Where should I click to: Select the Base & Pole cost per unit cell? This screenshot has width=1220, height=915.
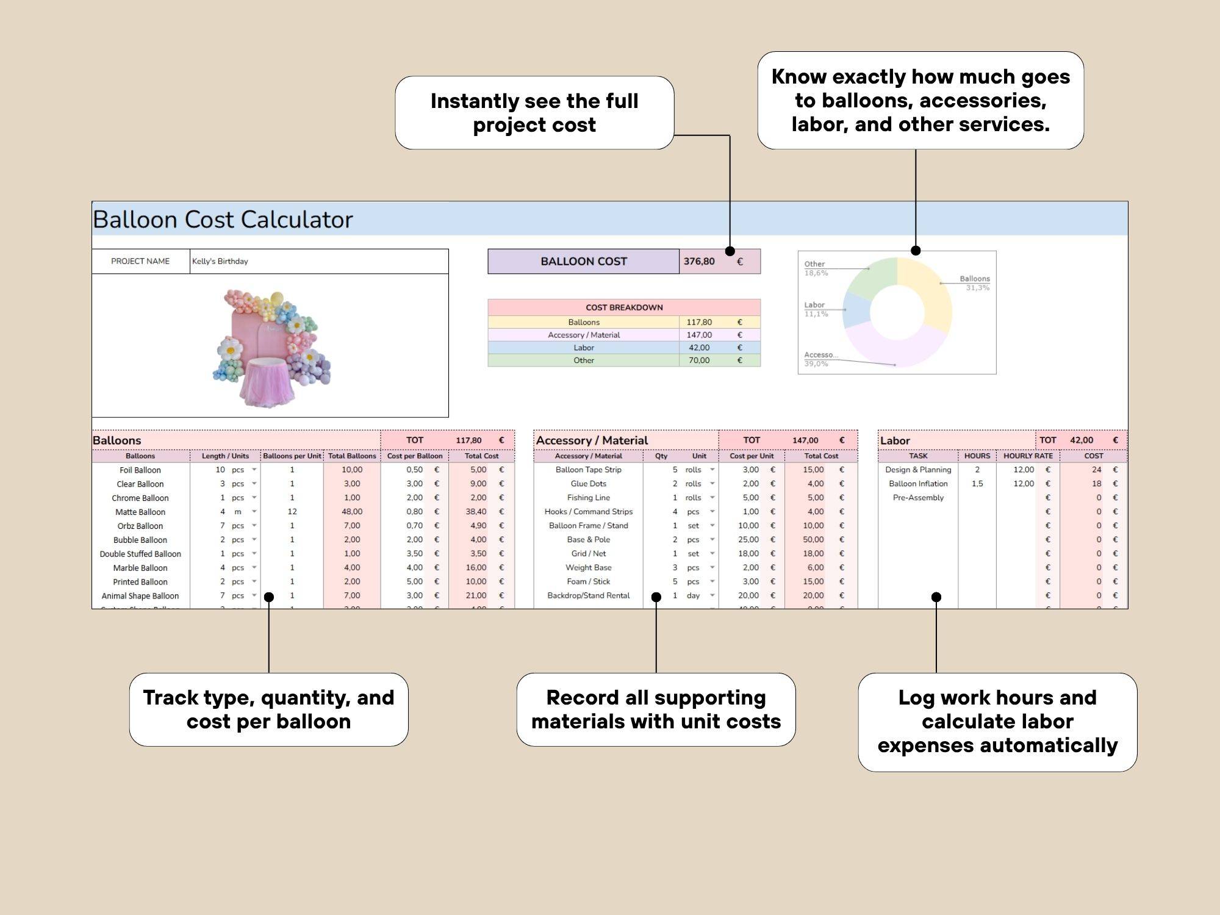tap(748, 540)
